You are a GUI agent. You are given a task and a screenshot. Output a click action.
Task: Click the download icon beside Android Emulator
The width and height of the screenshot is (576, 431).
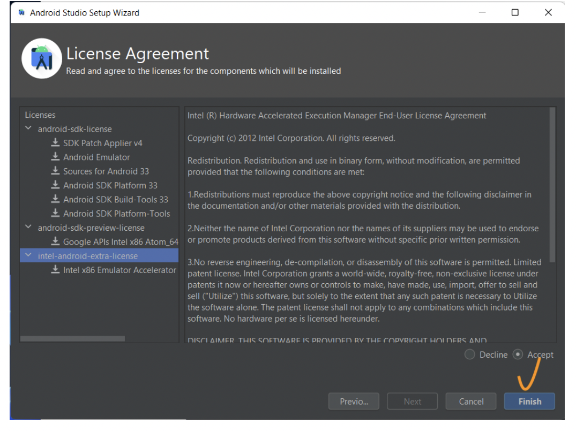pos(55,157)
